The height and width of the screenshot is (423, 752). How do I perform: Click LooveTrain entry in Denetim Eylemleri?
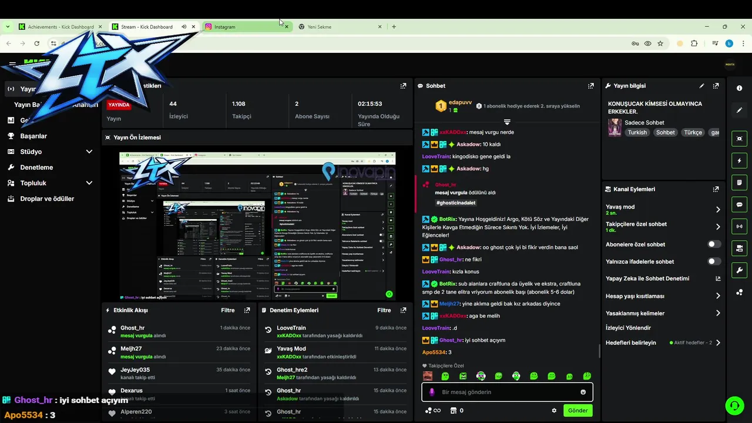(335, 332)
